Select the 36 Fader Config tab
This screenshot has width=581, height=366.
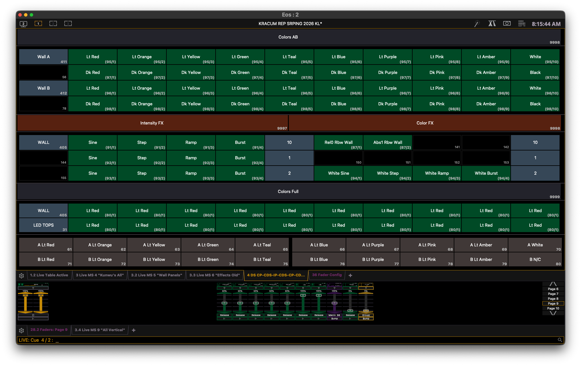coord(327,275)
